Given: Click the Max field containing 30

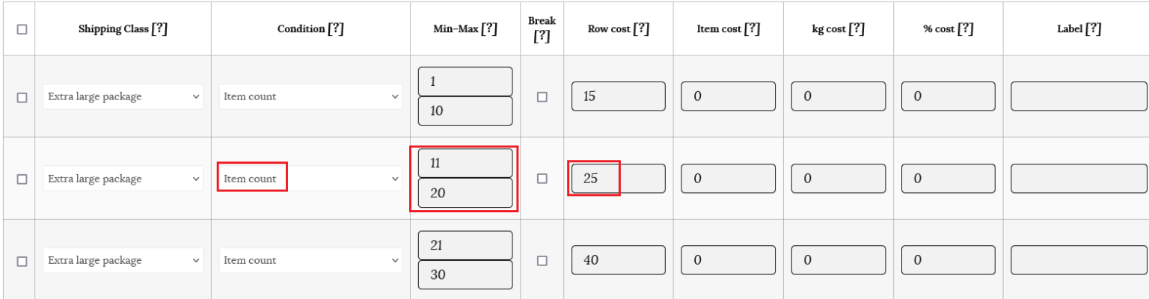Looking at the screenshot, I should coord(465,274).
